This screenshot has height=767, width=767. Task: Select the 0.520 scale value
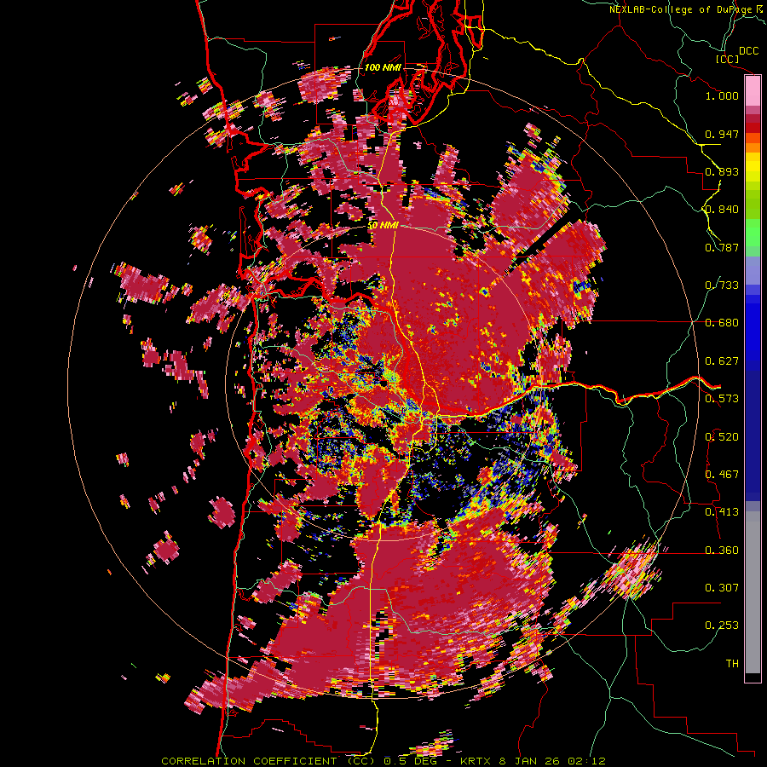[x=722, y=437]
